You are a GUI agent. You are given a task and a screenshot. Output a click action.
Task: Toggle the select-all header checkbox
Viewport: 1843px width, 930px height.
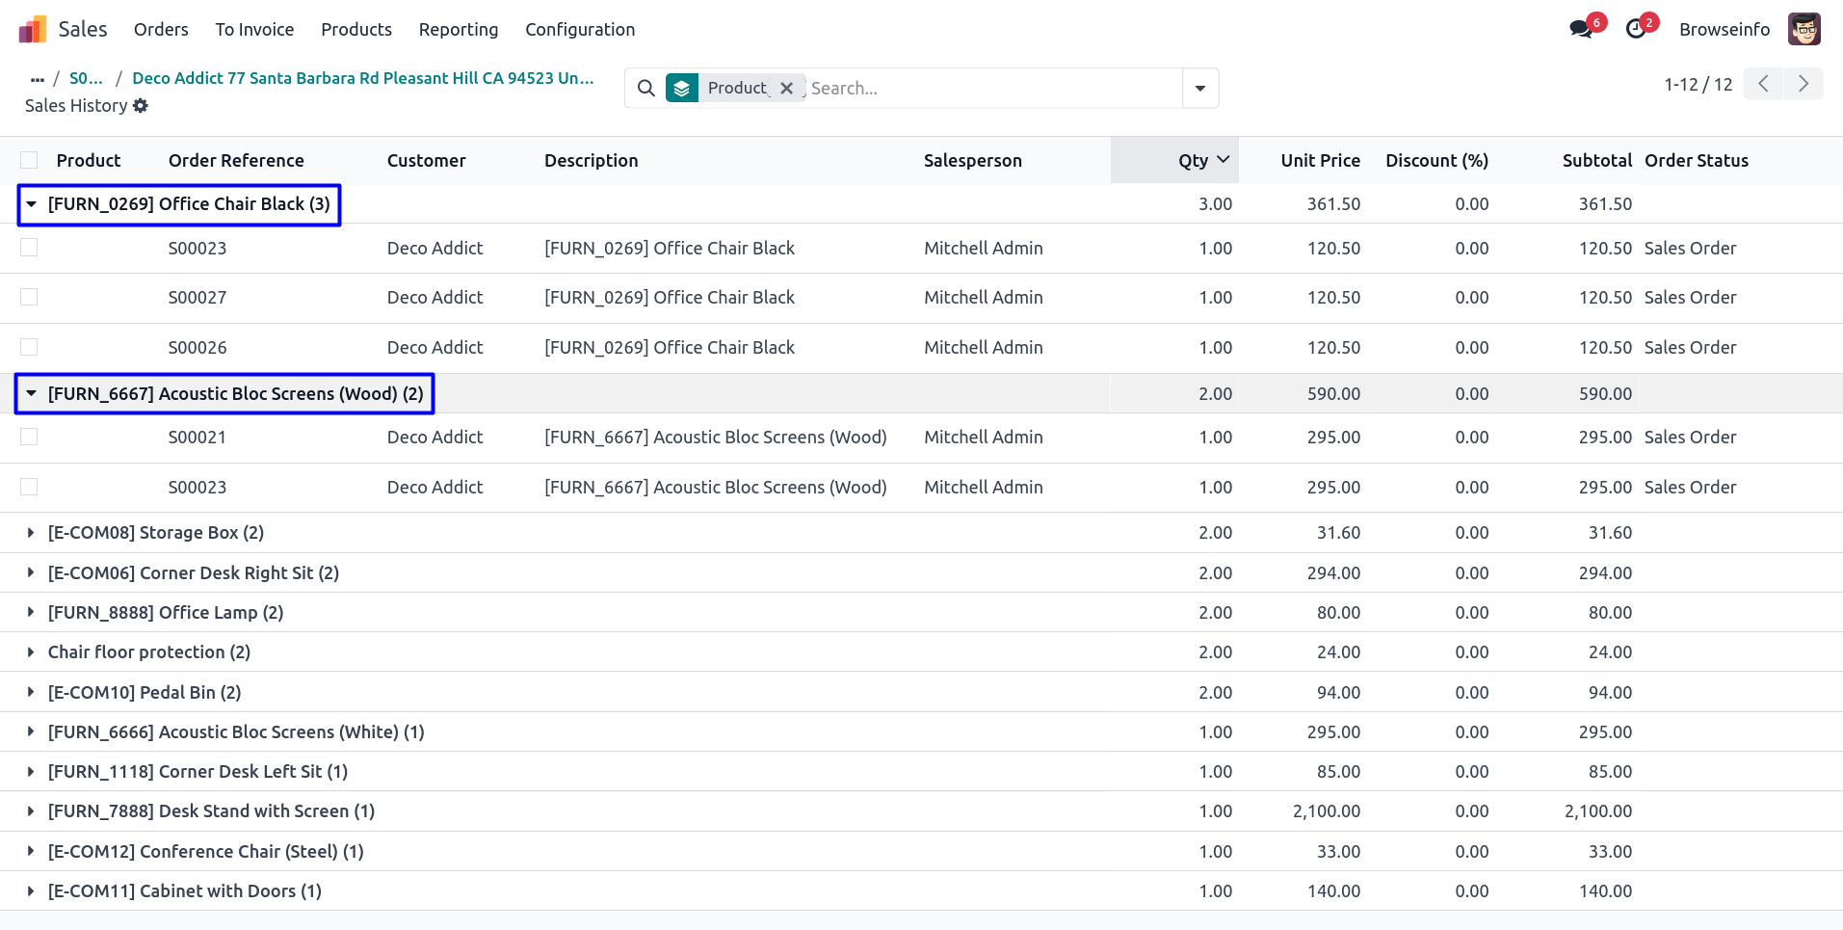point(29,160)
